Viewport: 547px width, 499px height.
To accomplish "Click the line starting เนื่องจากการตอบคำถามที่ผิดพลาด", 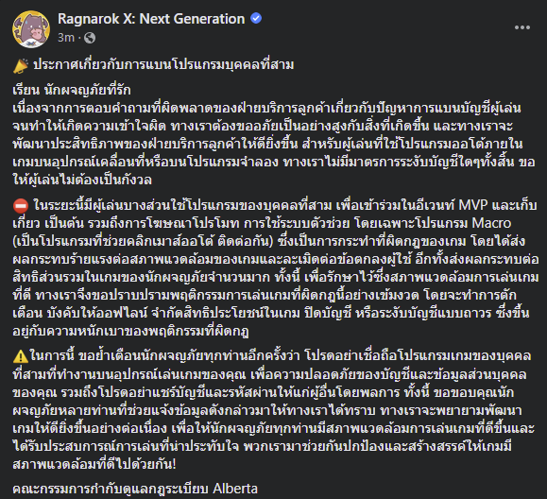I will coord(266,109).
